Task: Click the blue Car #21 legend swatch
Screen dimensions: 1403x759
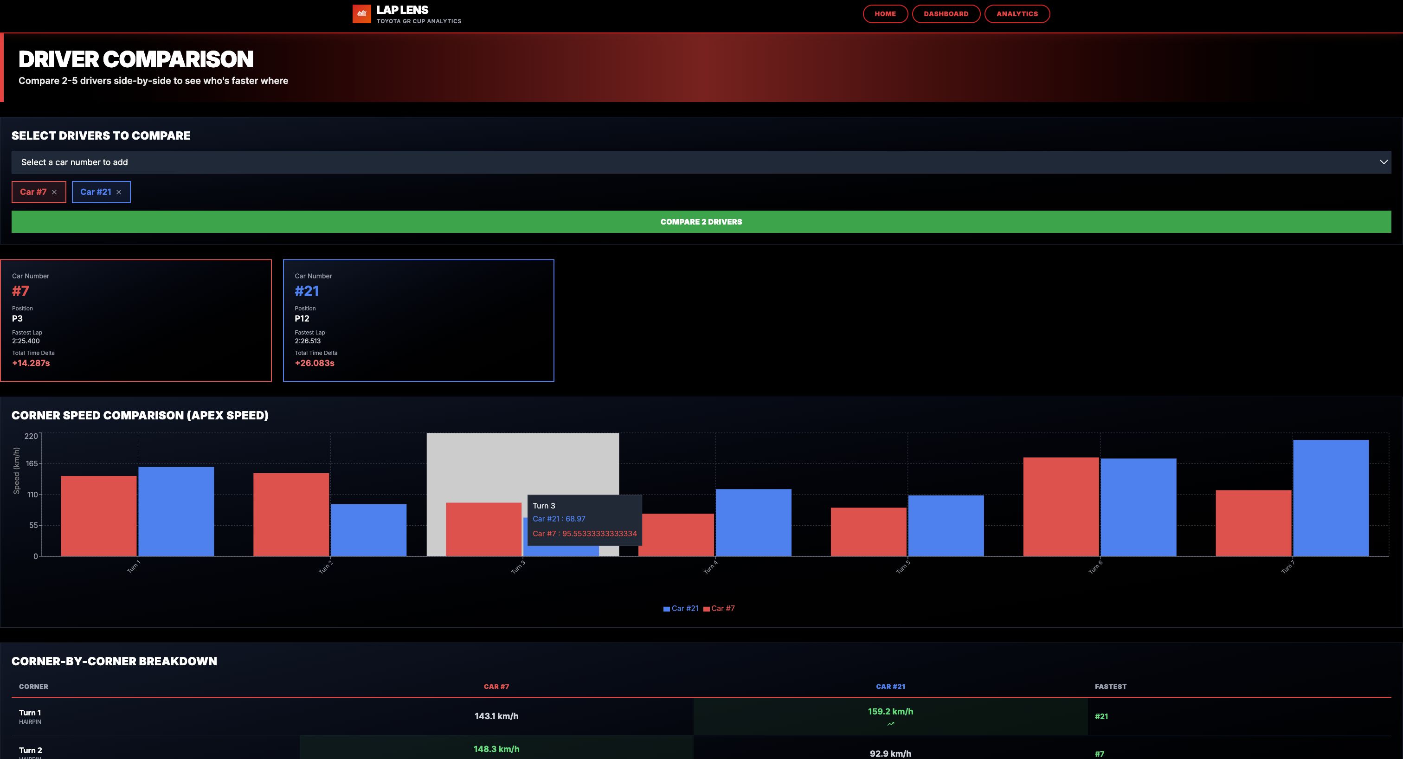Action: pyautogui.click(x=666, y=609)
